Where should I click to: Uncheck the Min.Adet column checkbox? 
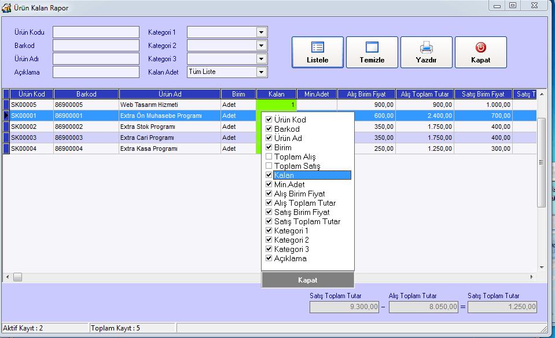click(x=269, y=184)
